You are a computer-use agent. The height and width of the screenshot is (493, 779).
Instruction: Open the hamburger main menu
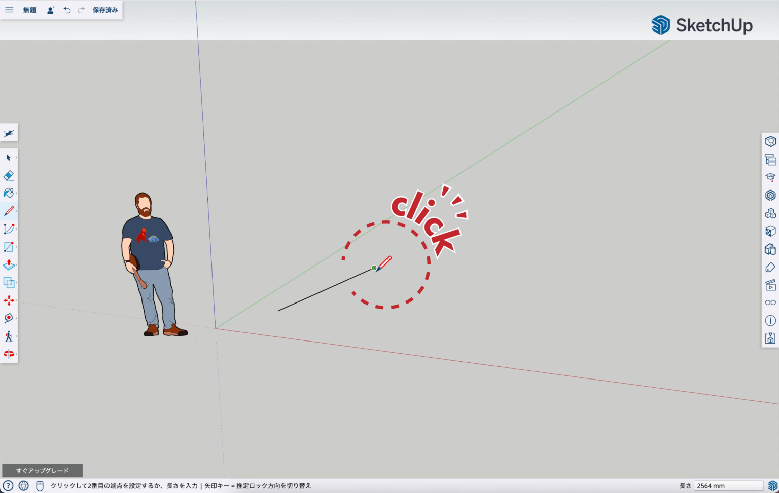[x=9, y=10]
